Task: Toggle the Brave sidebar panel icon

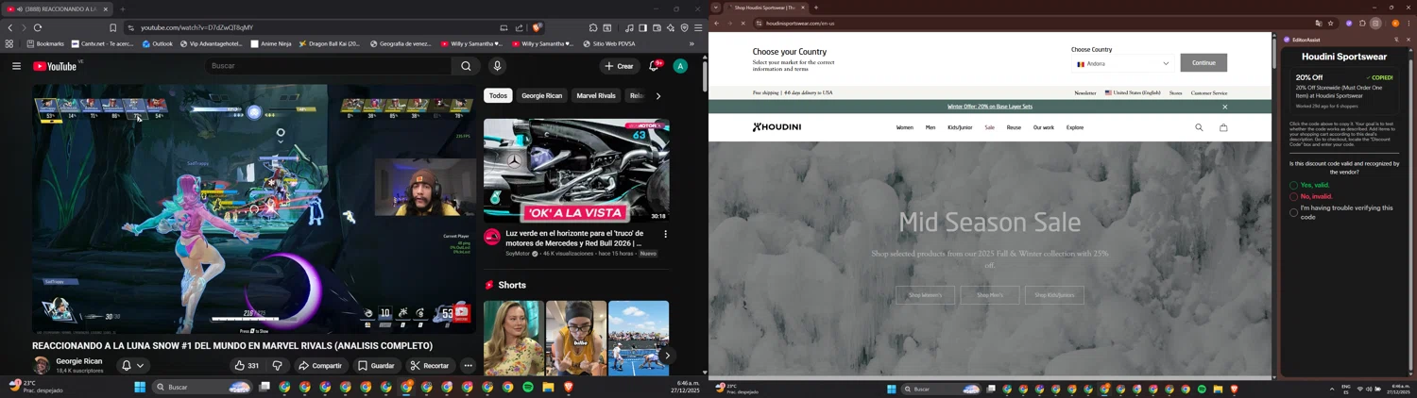Action: [642, 28]
